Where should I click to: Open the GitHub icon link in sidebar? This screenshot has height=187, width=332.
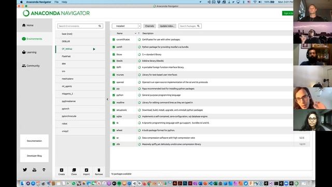(x=44, y=170)
